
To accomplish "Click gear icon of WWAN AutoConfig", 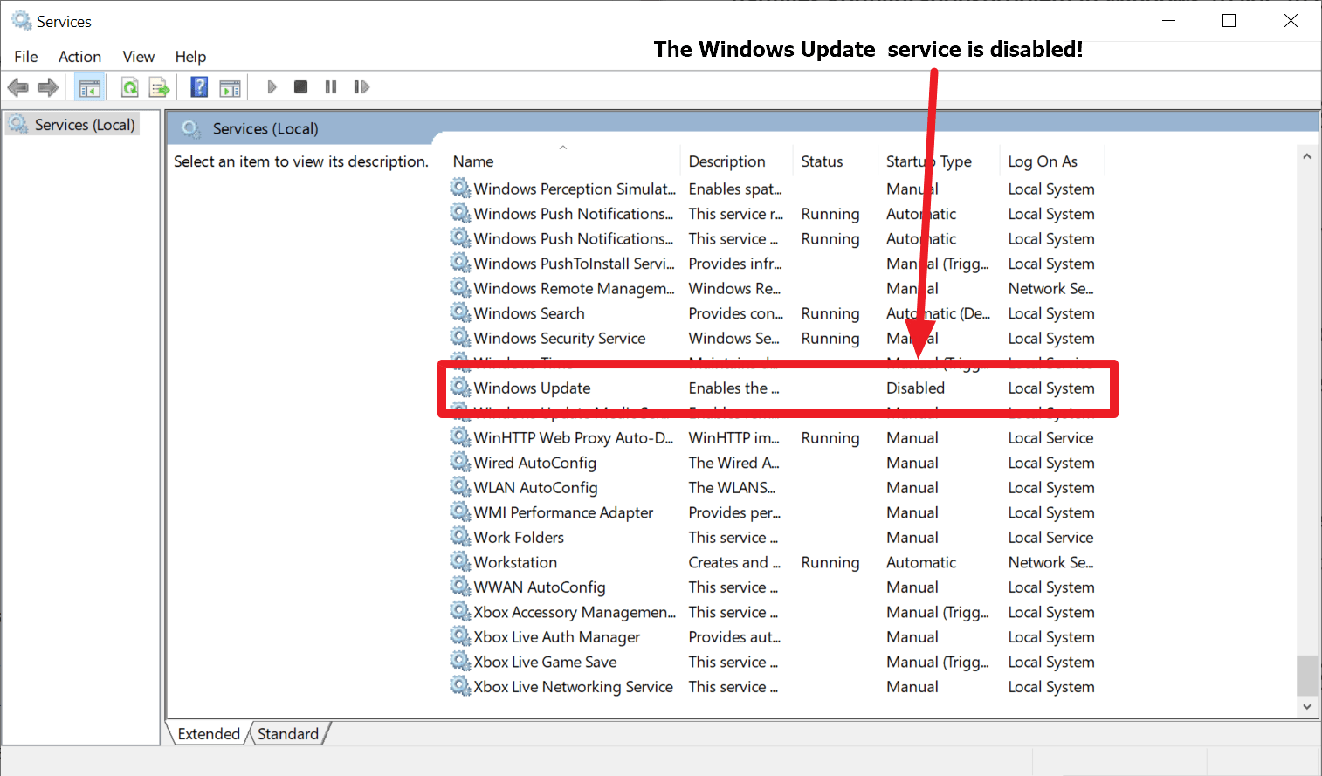I will 460,587.
